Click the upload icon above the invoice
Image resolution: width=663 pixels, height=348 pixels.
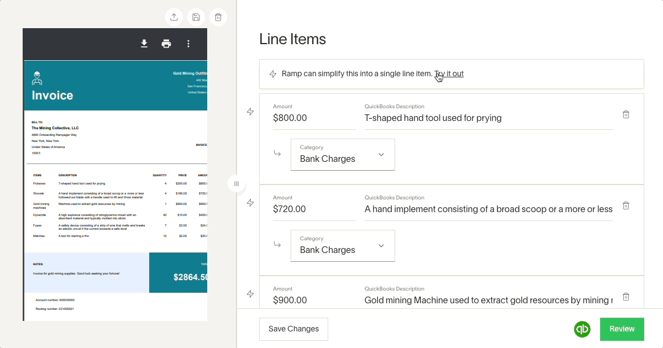pyautogui.click(x=174, y=17)
